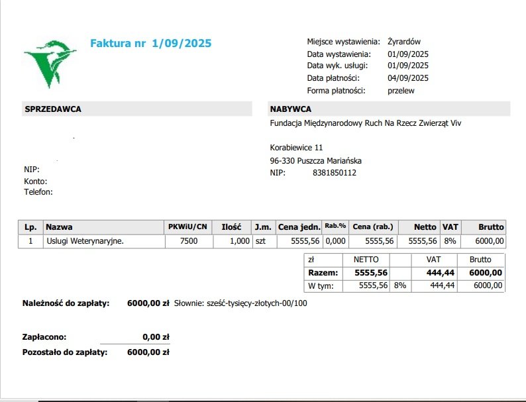
Task: Click the Słownie amount in words text
Action: 240,303
